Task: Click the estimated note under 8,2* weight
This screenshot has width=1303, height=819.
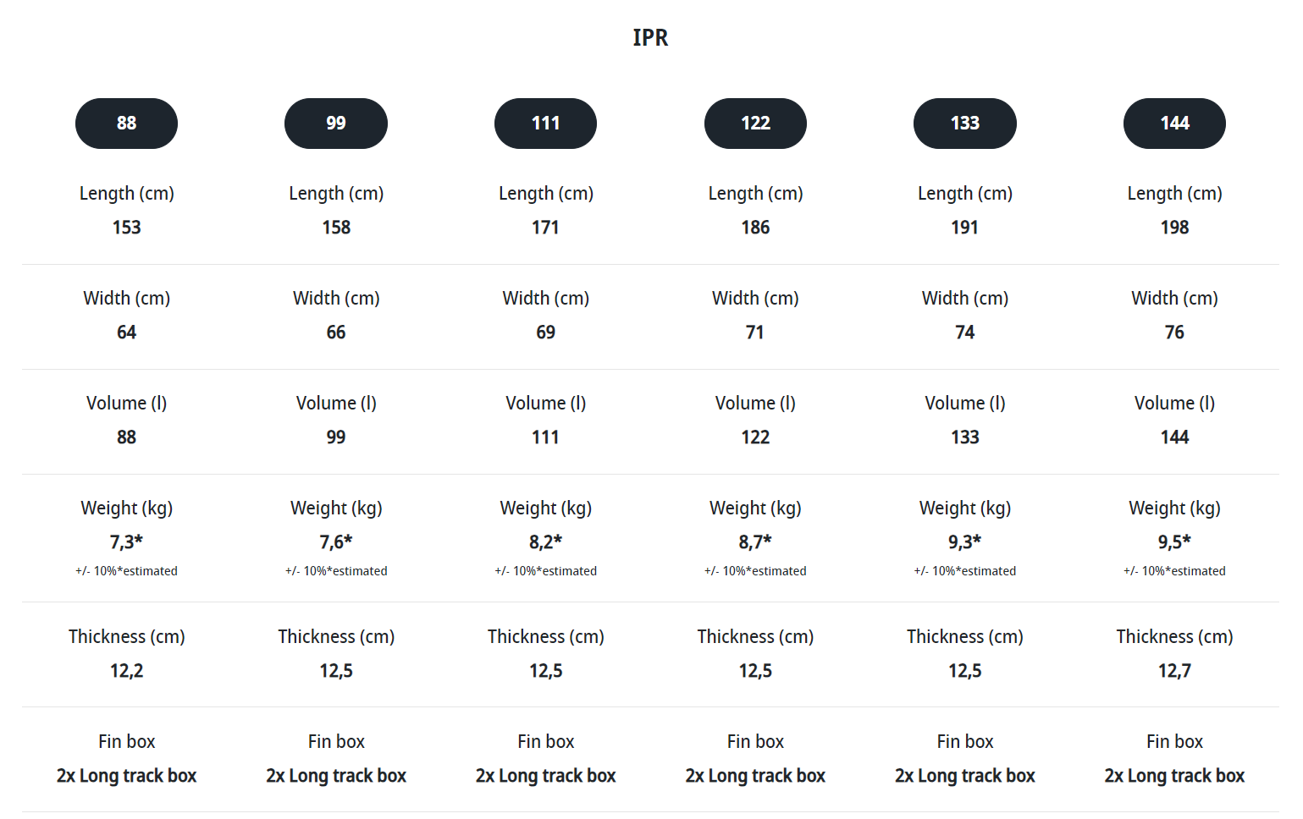Action: (x=545, y=571)
